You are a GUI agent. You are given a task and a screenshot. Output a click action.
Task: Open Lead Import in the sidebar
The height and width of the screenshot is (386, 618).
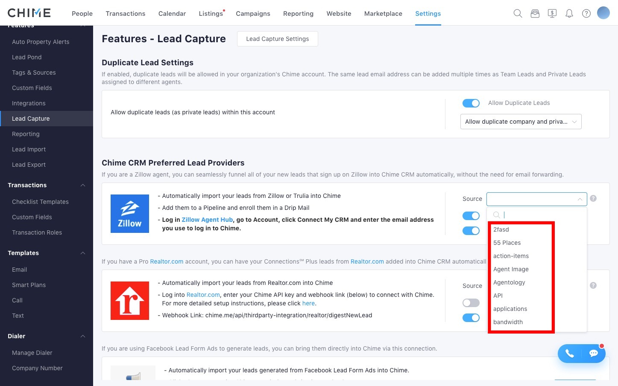29,149
